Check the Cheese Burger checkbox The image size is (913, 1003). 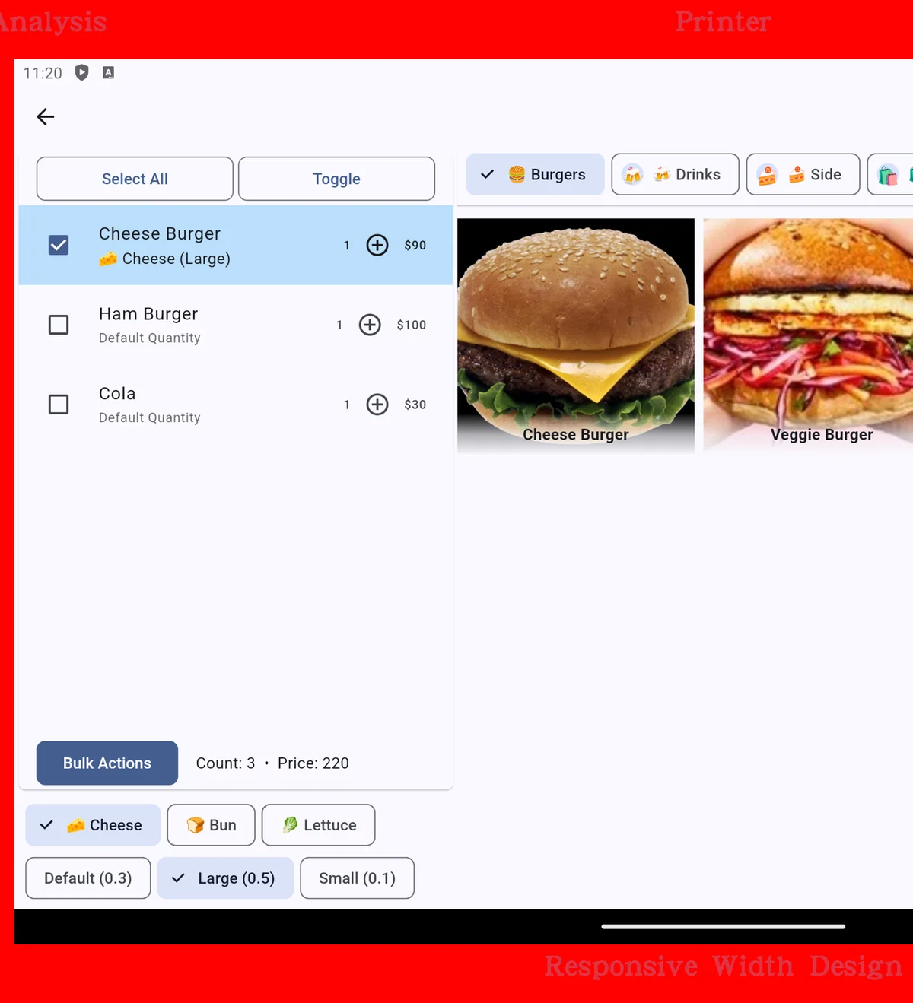tap(59, 245)
